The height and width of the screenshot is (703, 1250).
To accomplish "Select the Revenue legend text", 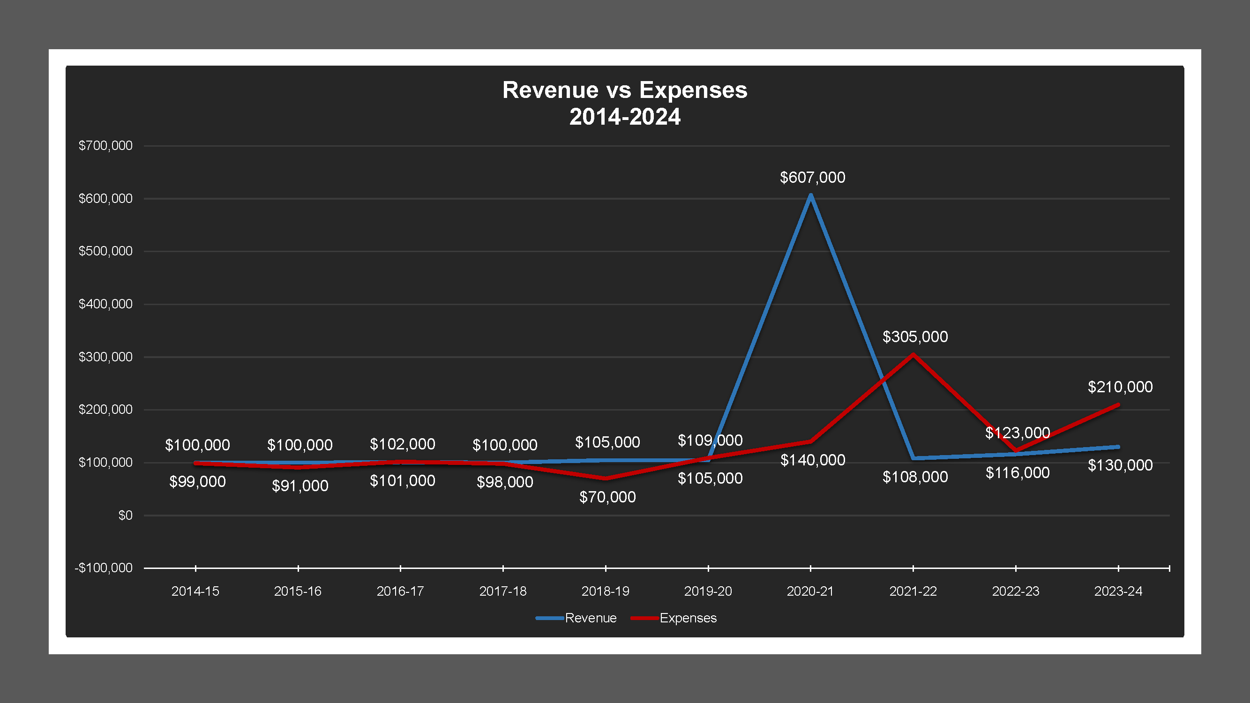I will [x=591, y=618].
